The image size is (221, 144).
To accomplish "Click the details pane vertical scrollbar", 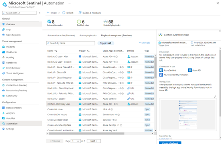I will (220, 83).
